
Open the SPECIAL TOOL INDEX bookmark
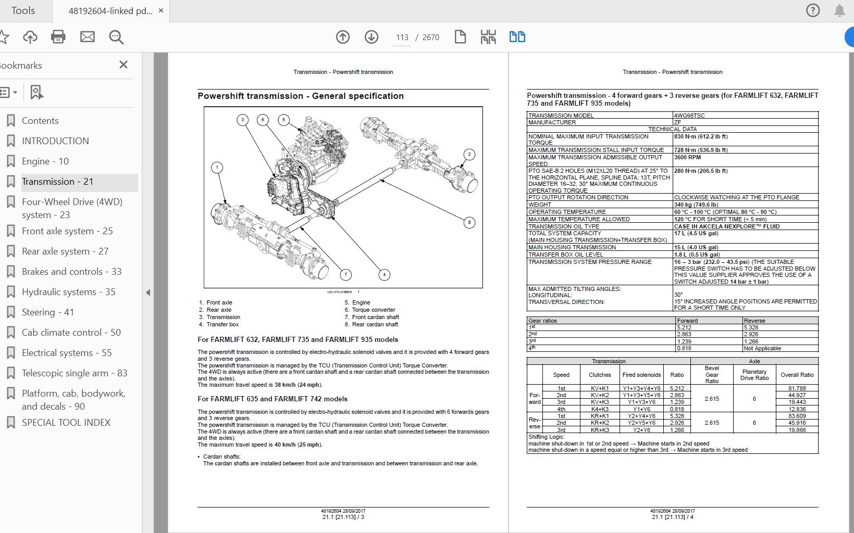coord(66,423)
